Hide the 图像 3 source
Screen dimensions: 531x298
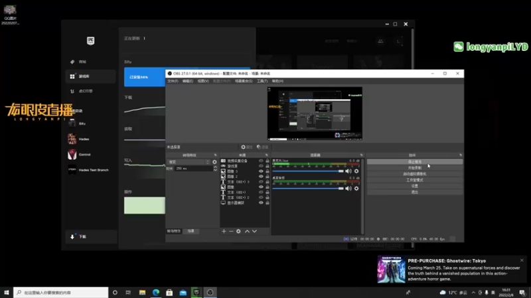[x=261, y=172]
